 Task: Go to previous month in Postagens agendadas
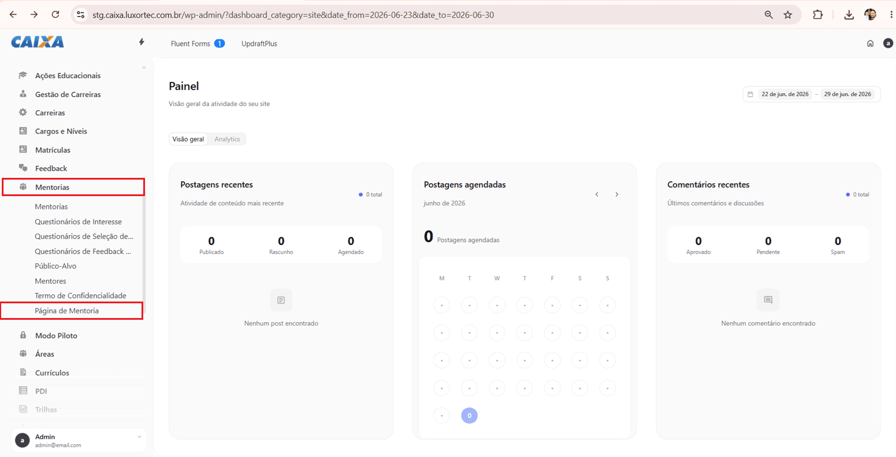tap(597, 194)
